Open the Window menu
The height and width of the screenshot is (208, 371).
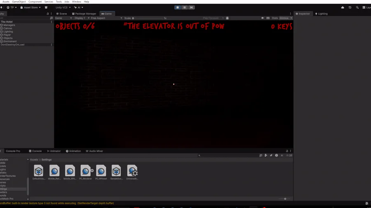pos(76,2)
